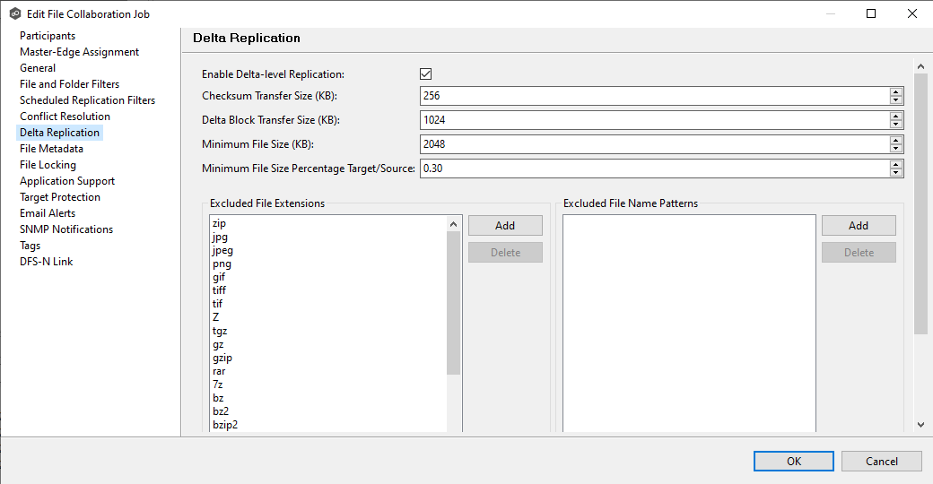Increase Checksum Transfer Size with up arrow

pos(896,91)
